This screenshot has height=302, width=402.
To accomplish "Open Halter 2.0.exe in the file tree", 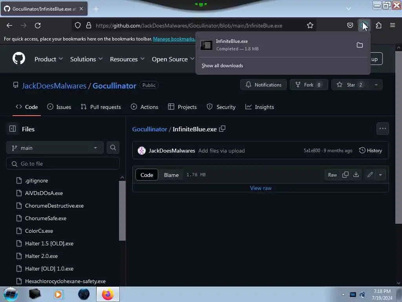I will pos(41,256).
